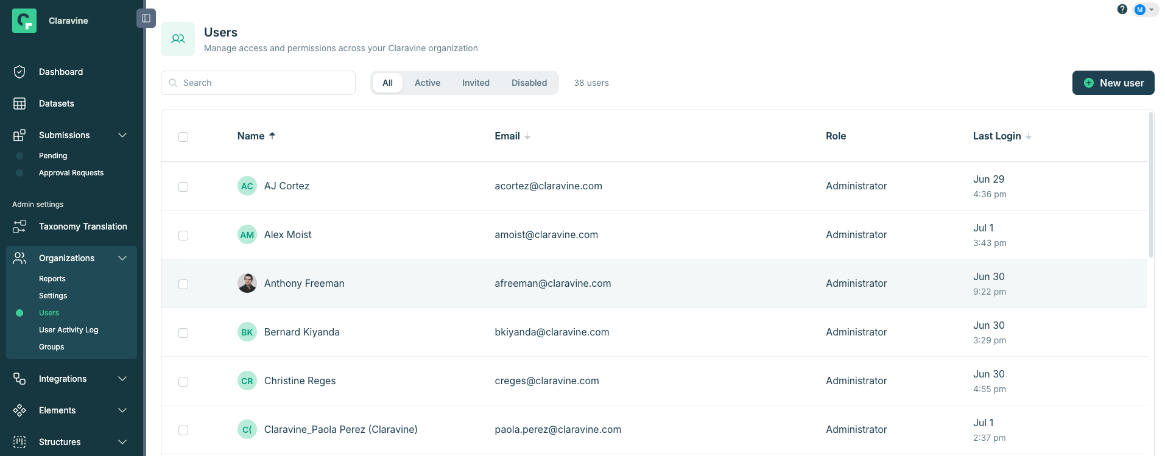The image size is (1165, 456).
Task: Toggle the select-all checkbox in table header
Action: click(x=183, y=137)
